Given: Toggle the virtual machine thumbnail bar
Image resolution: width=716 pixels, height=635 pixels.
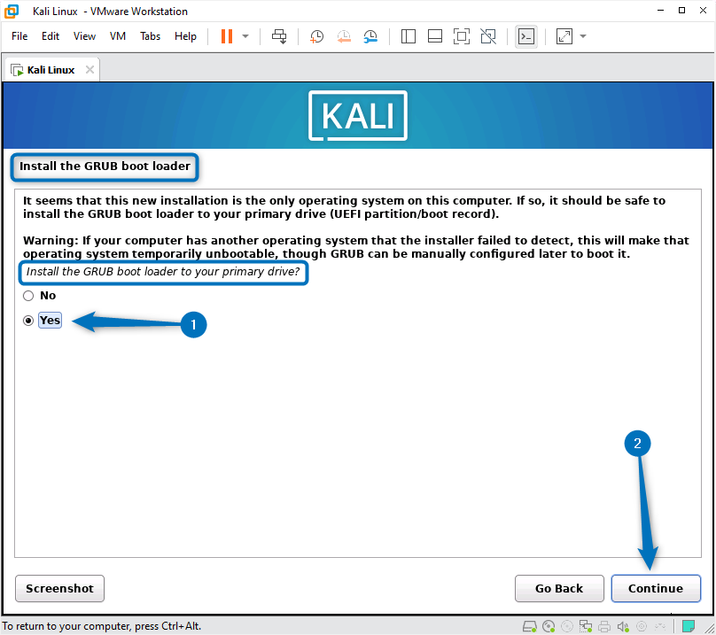Looking at the screenshot, I should [x=434, y=36].
